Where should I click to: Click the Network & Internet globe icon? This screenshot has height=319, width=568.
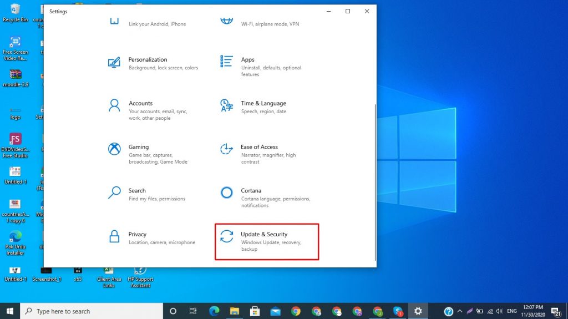[226, 21]
